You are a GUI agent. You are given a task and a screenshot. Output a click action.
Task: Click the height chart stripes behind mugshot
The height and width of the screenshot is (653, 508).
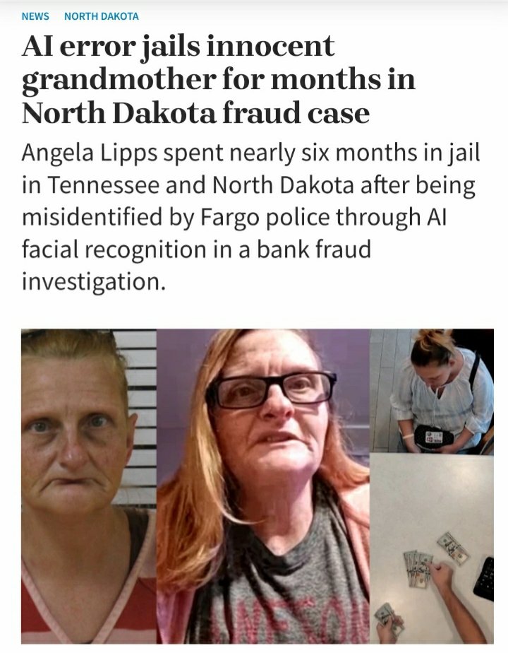tap(139, 416)
